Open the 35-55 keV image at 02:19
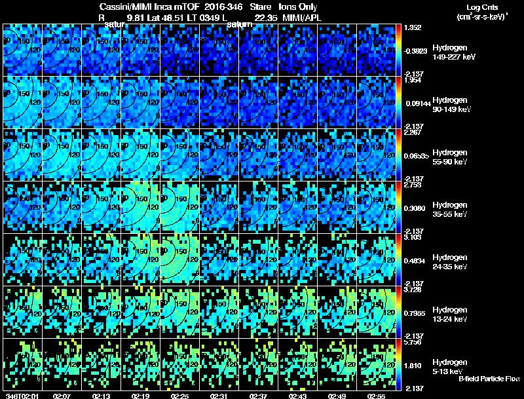The height and width of the screenshot is (399, 524). click(x=140, y=208)
